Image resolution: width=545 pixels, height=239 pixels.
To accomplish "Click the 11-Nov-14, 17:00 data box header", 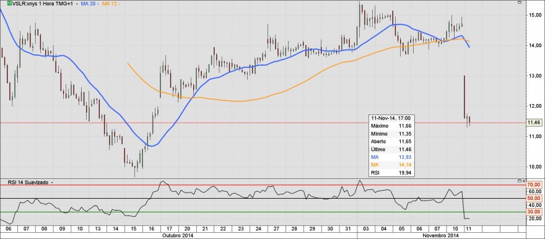I will pyautogui.click(x=391, y=118).
